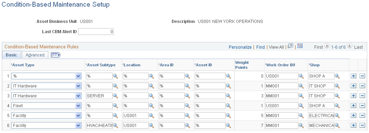
Task: Switch to the Advanced tab
Action: (35, 55)
